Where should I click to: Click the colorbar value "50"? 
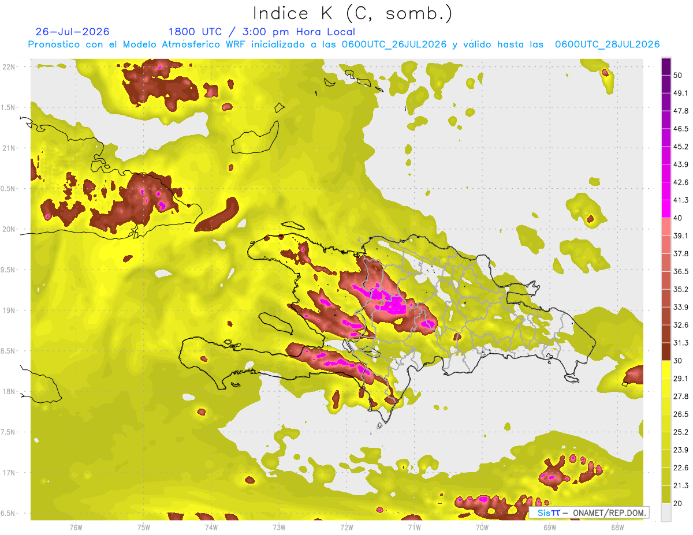coord(678,75)
